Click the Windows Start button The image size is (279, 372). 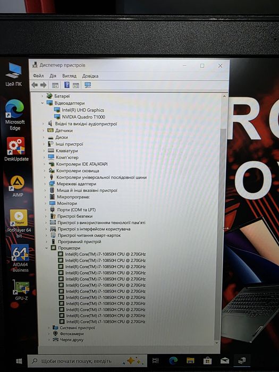click(x=19, y=361)
